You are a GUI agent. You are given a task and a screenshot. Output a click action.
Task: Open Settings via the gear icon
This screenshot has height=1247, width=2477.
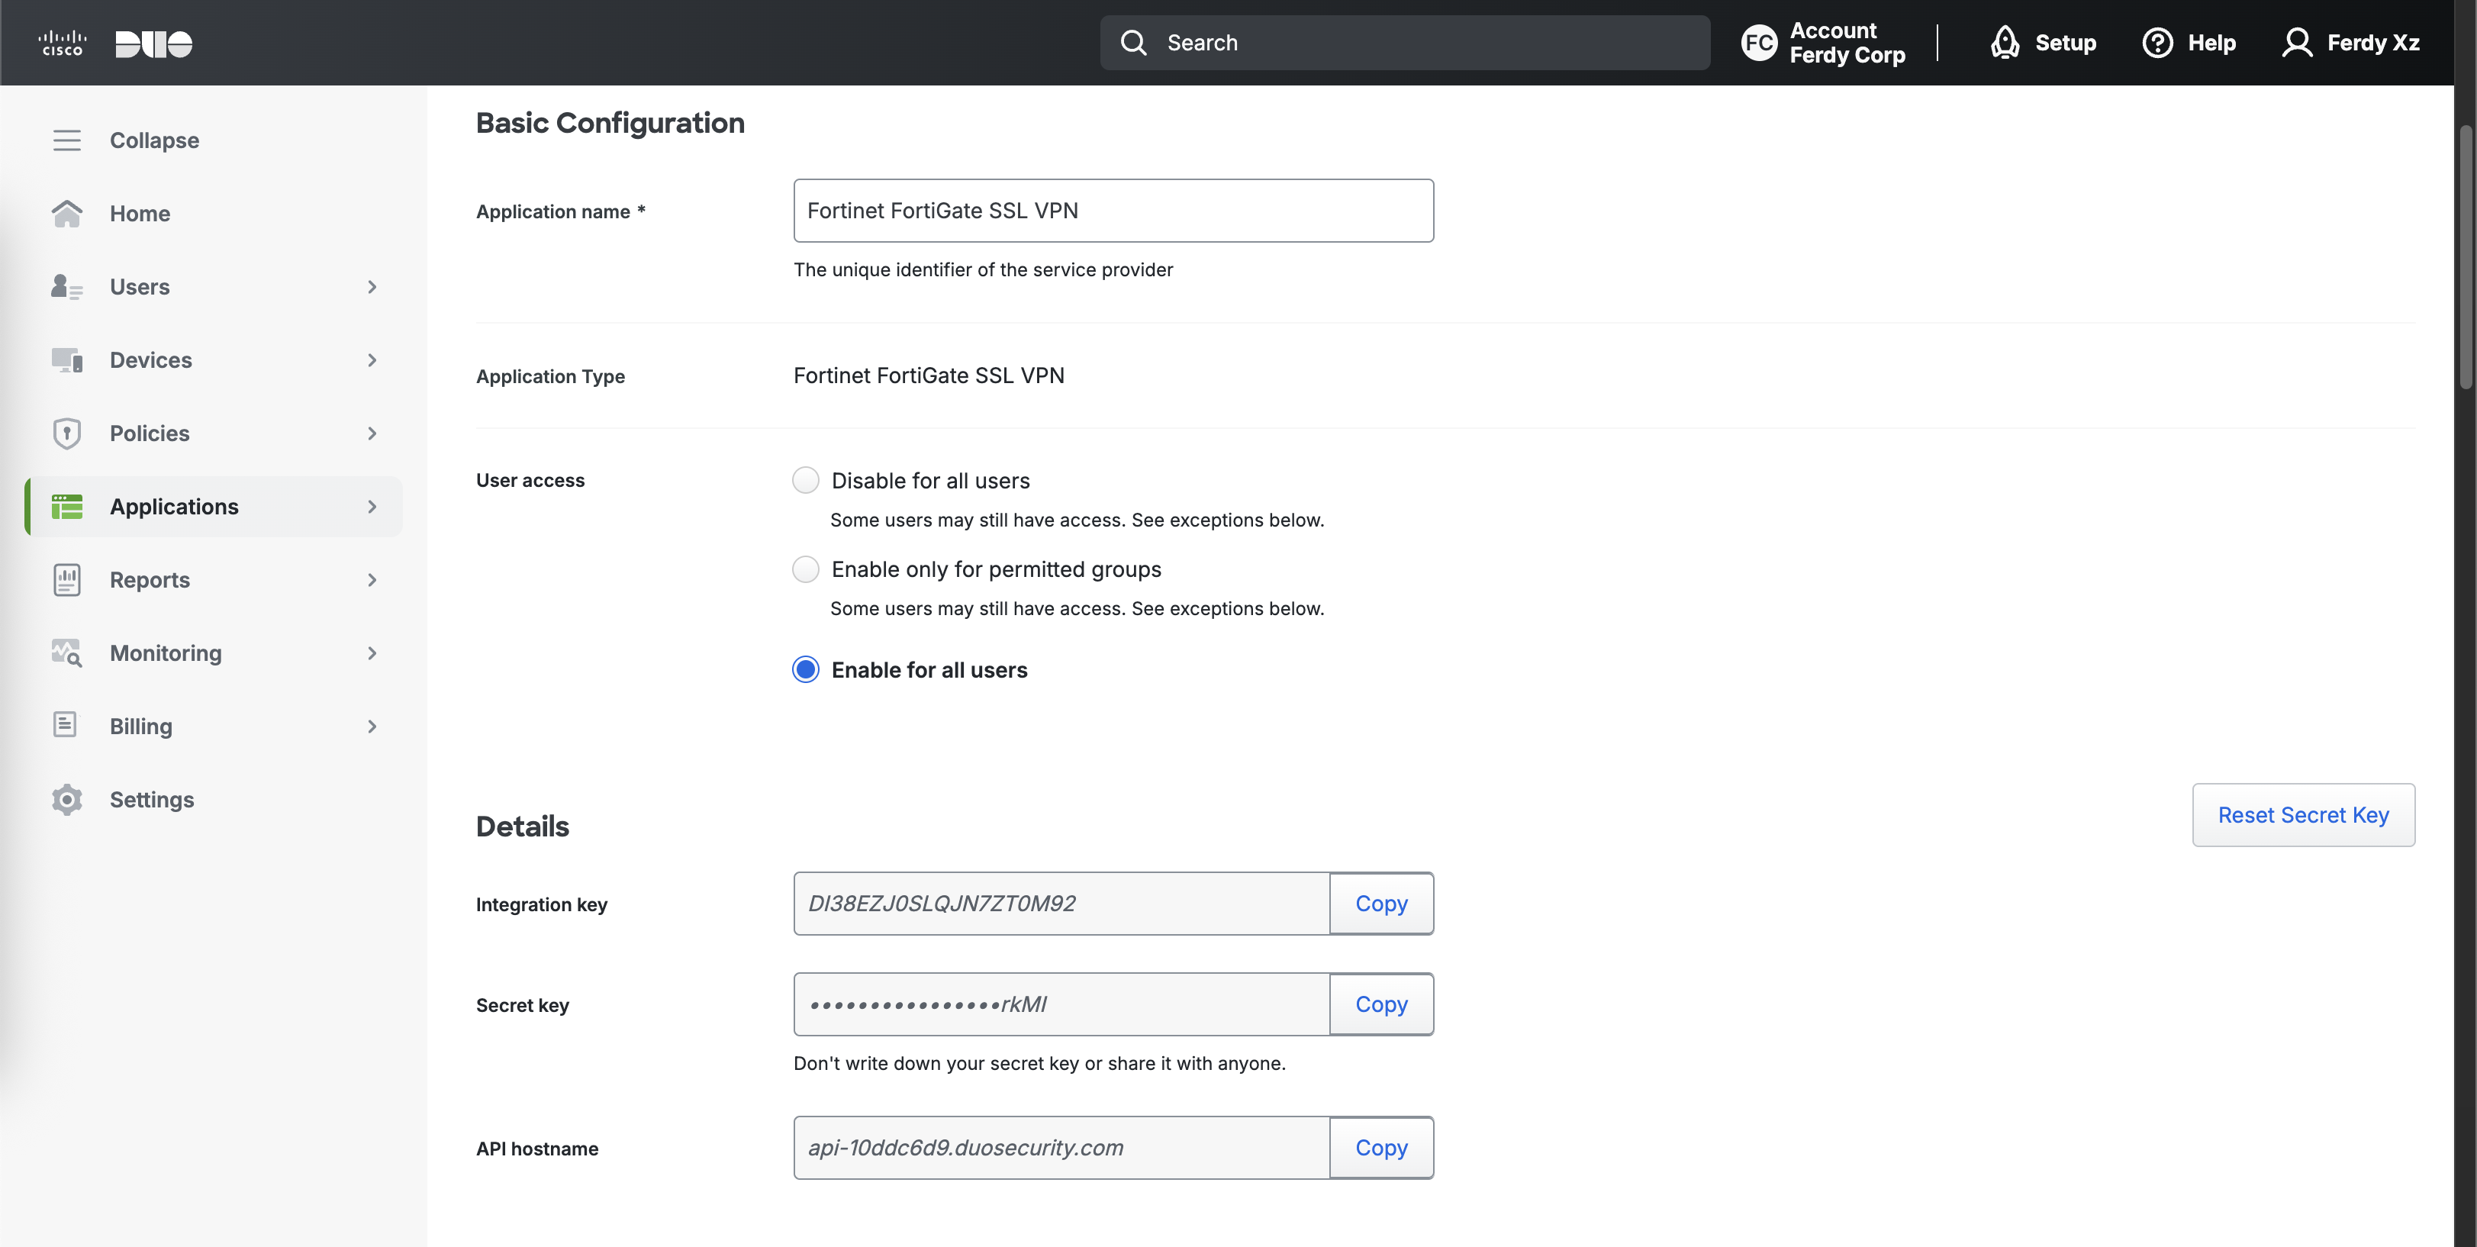tap(66, 800)
